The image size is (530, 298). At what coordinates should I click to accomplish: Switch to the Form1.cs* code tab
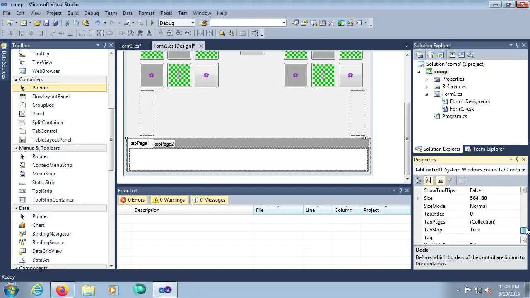pos(130,46)
